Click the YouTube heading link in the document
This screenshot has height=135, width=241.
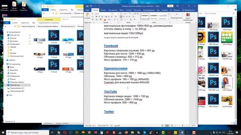(x=110, y=91)
